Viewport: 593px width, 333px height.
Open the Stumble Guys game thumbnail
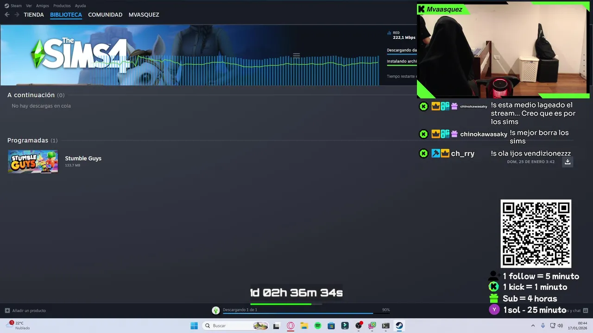pyautogui.click(x=33, y=161)
